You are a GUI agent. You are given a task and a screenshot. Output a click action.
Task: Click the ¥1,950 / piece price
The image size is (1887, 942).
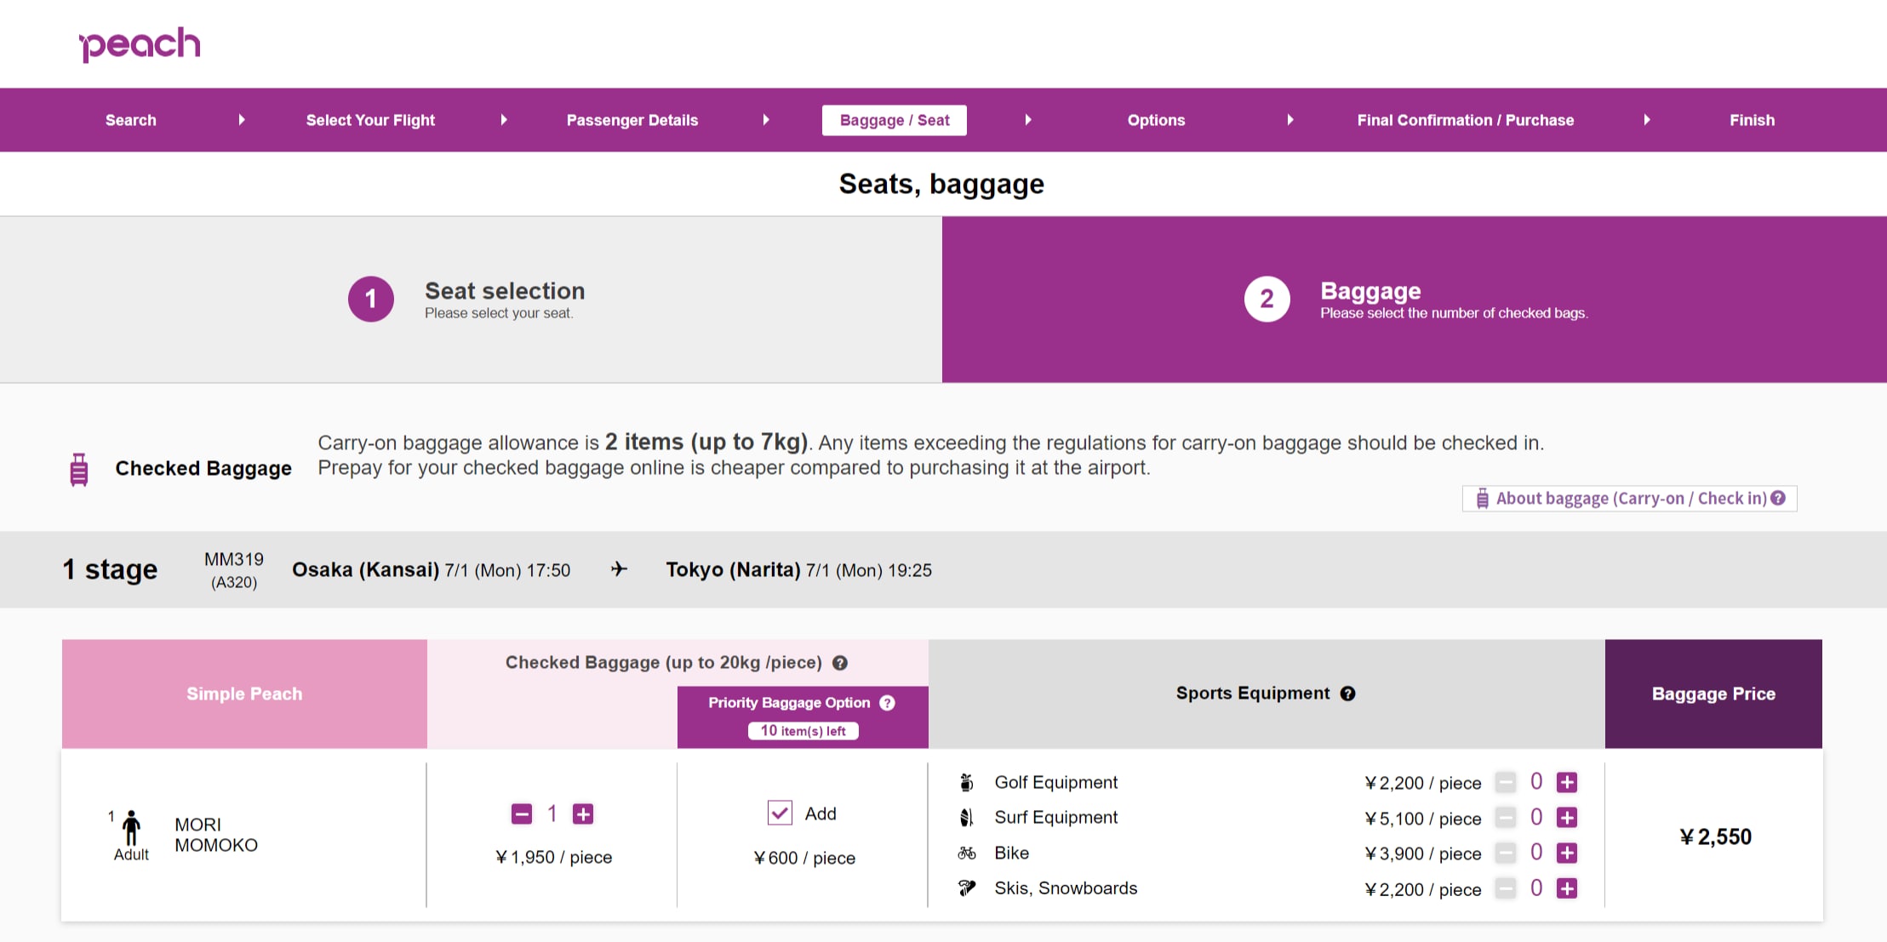pos(554,858)
